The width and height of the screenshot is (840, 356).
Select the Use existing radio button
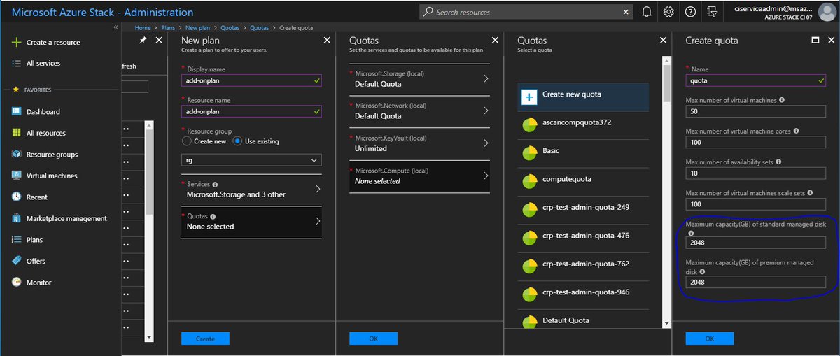(237, 141)
